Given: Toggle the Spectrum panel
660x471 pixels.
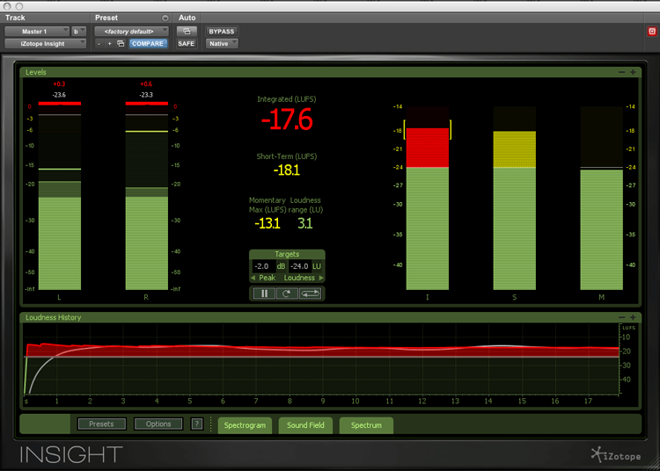Looking at the screenshot, I should pos(366,425).
